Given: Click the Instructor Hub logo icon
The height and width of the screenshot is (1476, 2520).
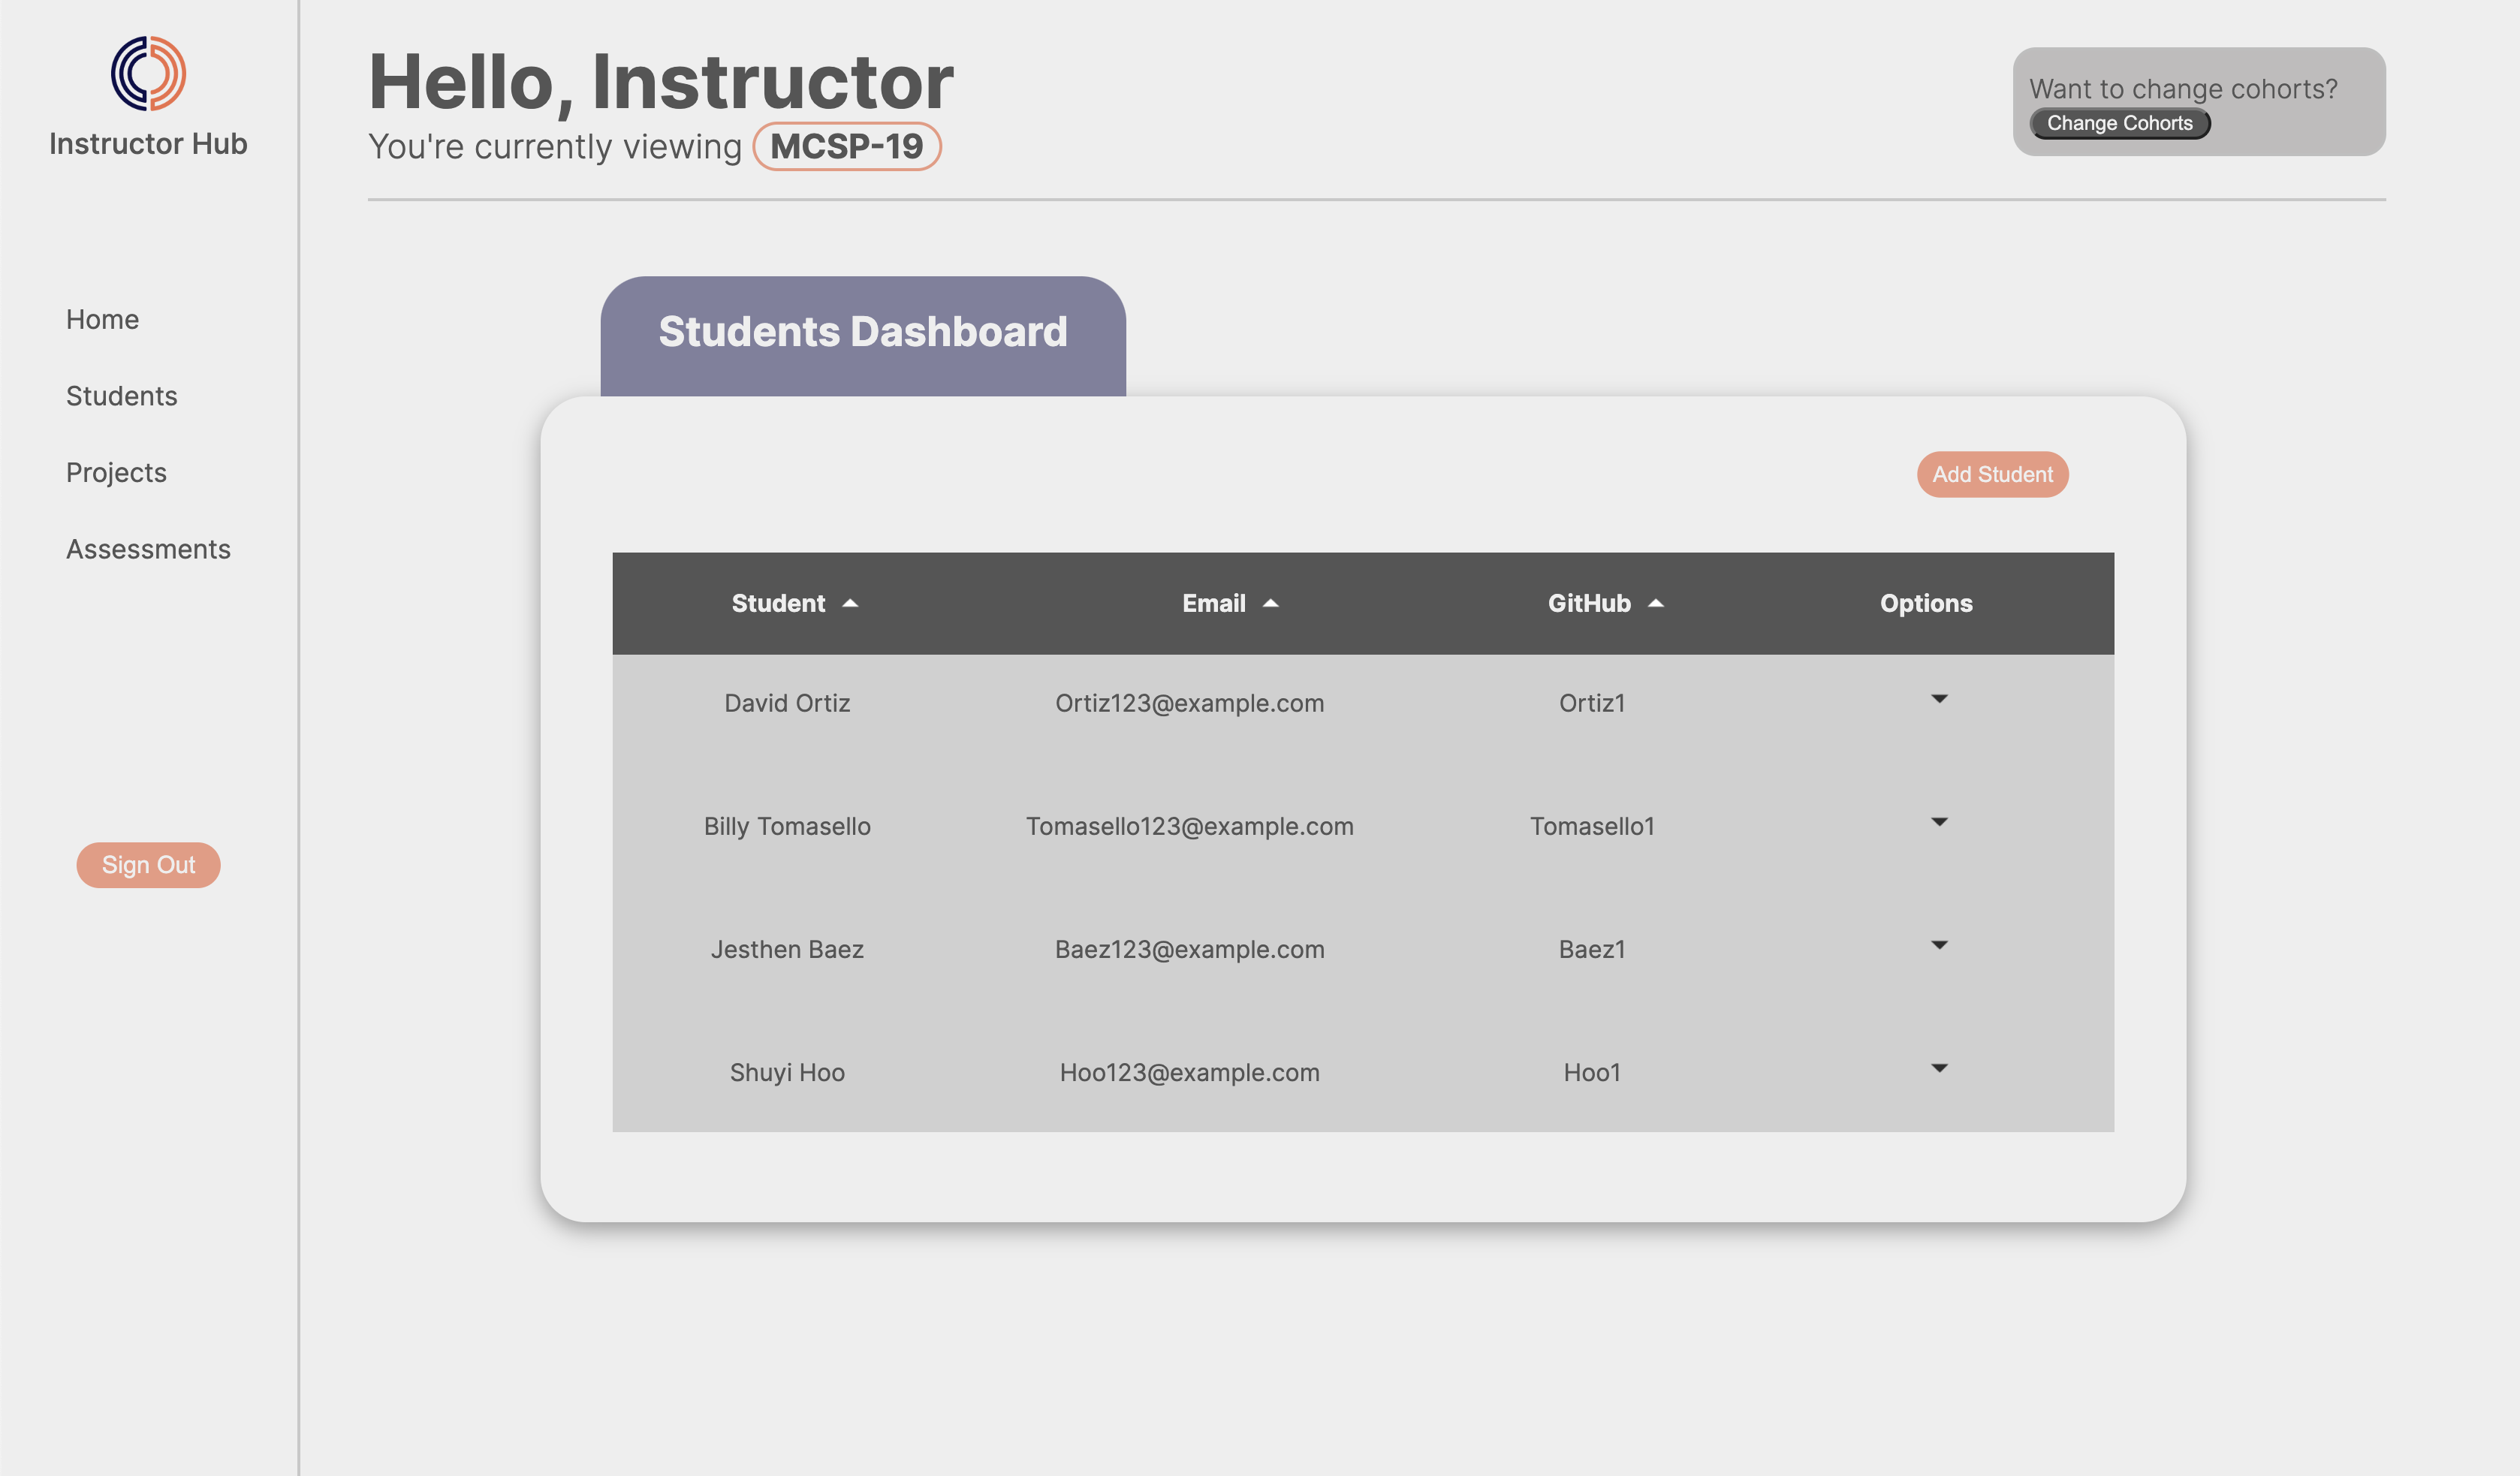Looking at the screenshot, I should coord(148,73).
